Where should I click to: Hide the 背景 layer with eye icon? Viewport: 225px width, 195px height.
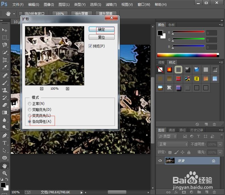pos(160,161)
